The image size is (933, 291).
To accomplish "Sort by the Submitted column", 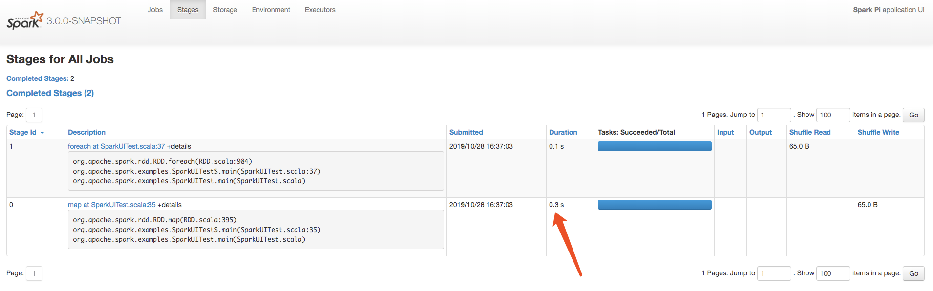I will 466,132.
